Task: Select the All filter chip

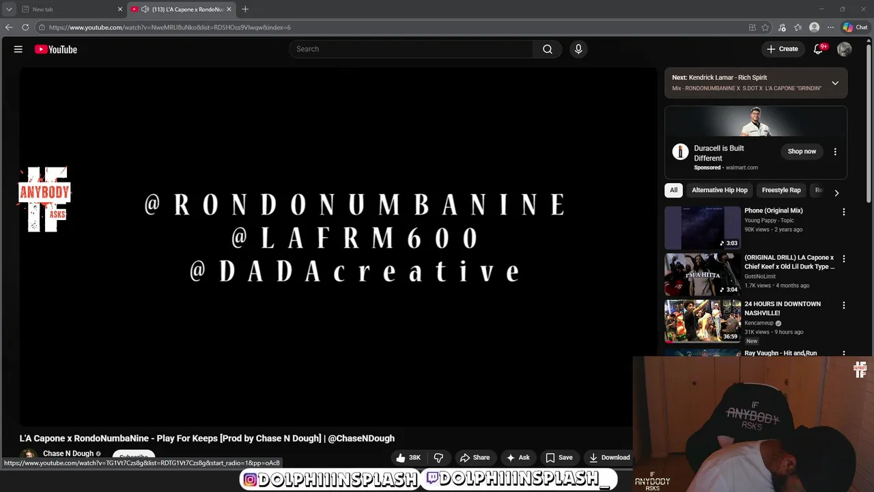Action: (674, 191)
